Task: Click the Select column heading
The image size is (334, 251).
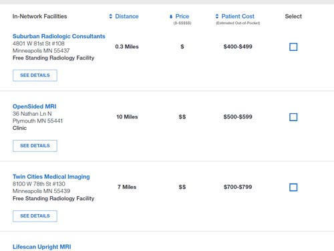Action: (x=293, y=16)
